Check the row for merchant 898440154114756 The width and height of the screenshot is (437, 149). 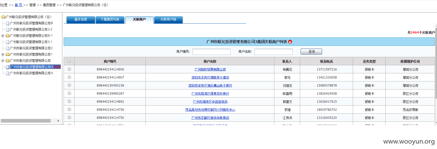click(69, 109)
